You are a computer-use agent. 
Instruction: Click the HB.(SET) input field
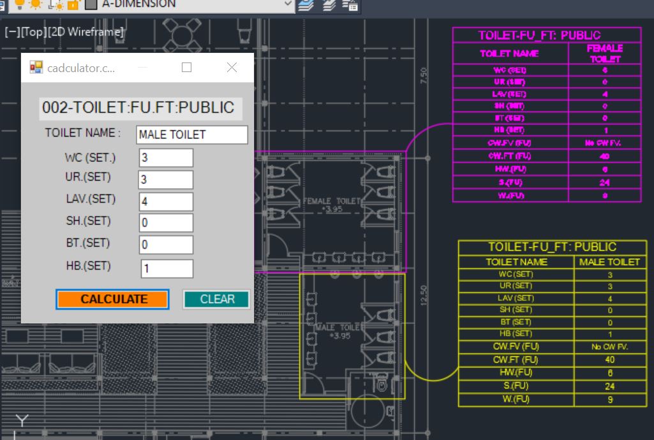tap(167, 268)
